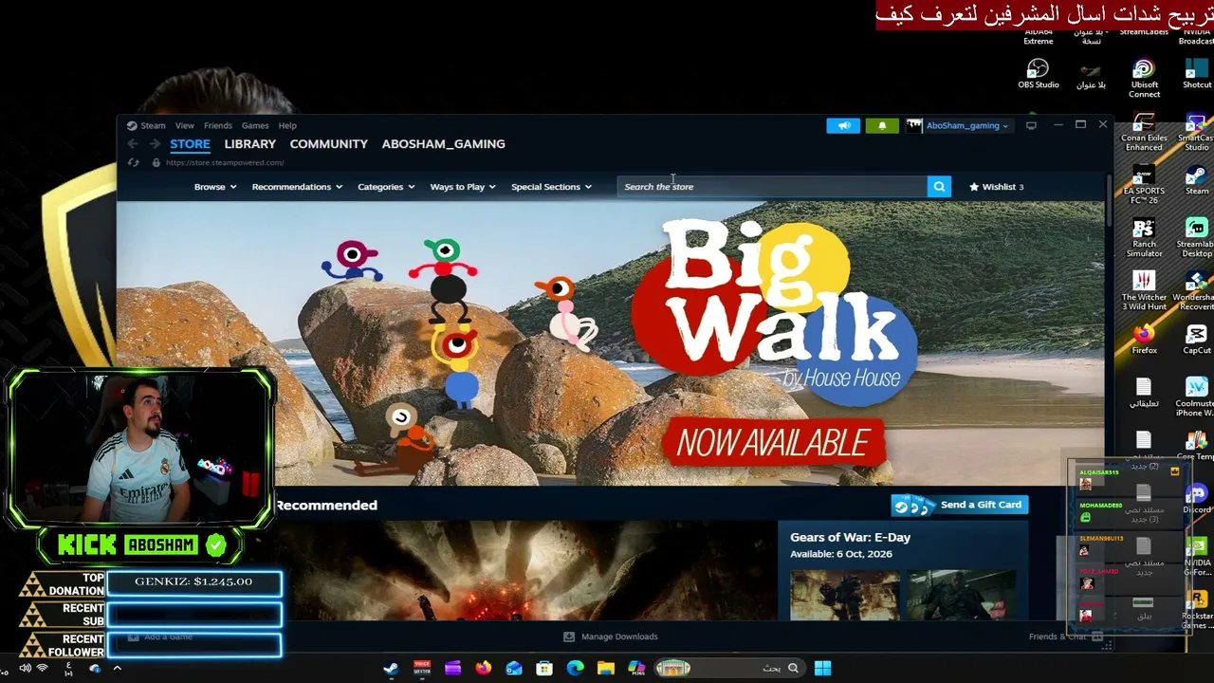Open Microsoft Edge from the taskbar

tap(575, 668)
